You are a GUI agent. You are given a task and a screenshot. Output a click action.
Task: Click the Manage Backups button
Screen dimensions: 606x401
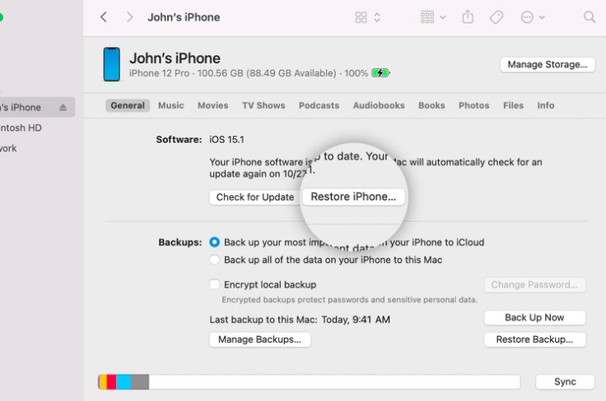coord(259,339)
